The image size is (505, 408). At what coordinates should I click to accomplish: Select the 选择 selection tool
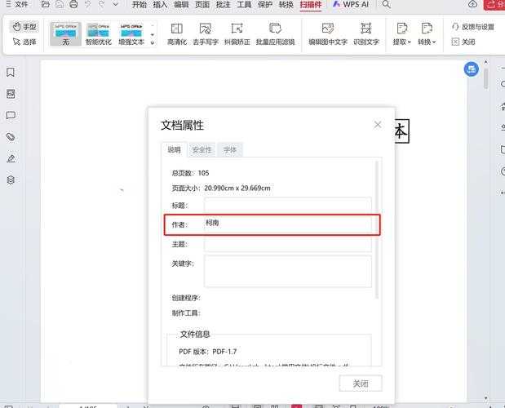[x=24, y=42]
